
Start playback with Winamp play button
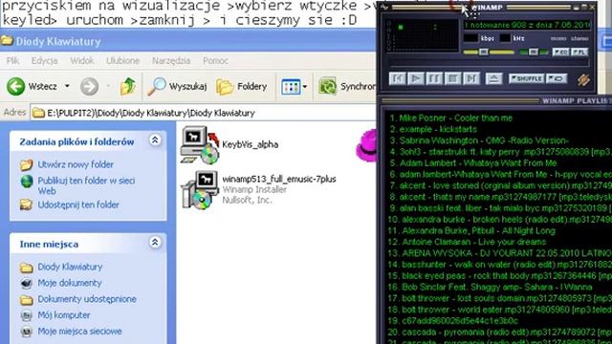416,78
